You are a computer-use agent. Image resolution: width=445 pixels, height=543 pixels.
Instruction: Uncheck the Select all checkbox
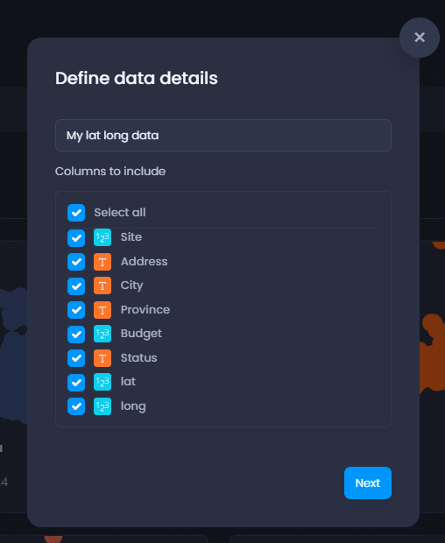[76, 213]
